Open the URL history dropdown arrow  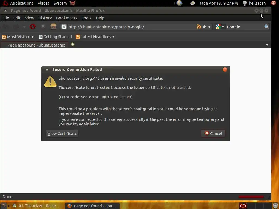(x=209, y=27)
